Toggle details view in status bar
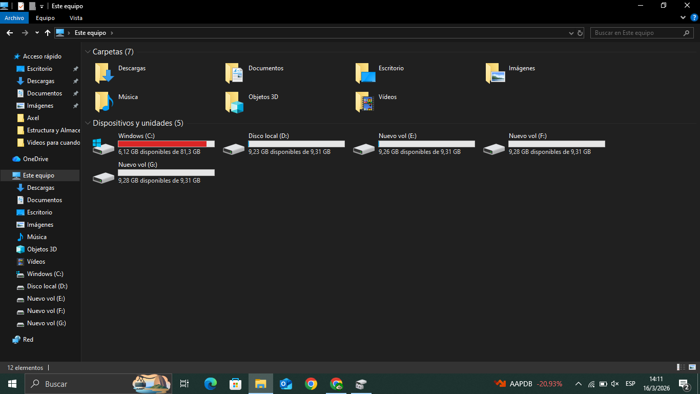This screenshot has width=700, height=394. [681, 367]
